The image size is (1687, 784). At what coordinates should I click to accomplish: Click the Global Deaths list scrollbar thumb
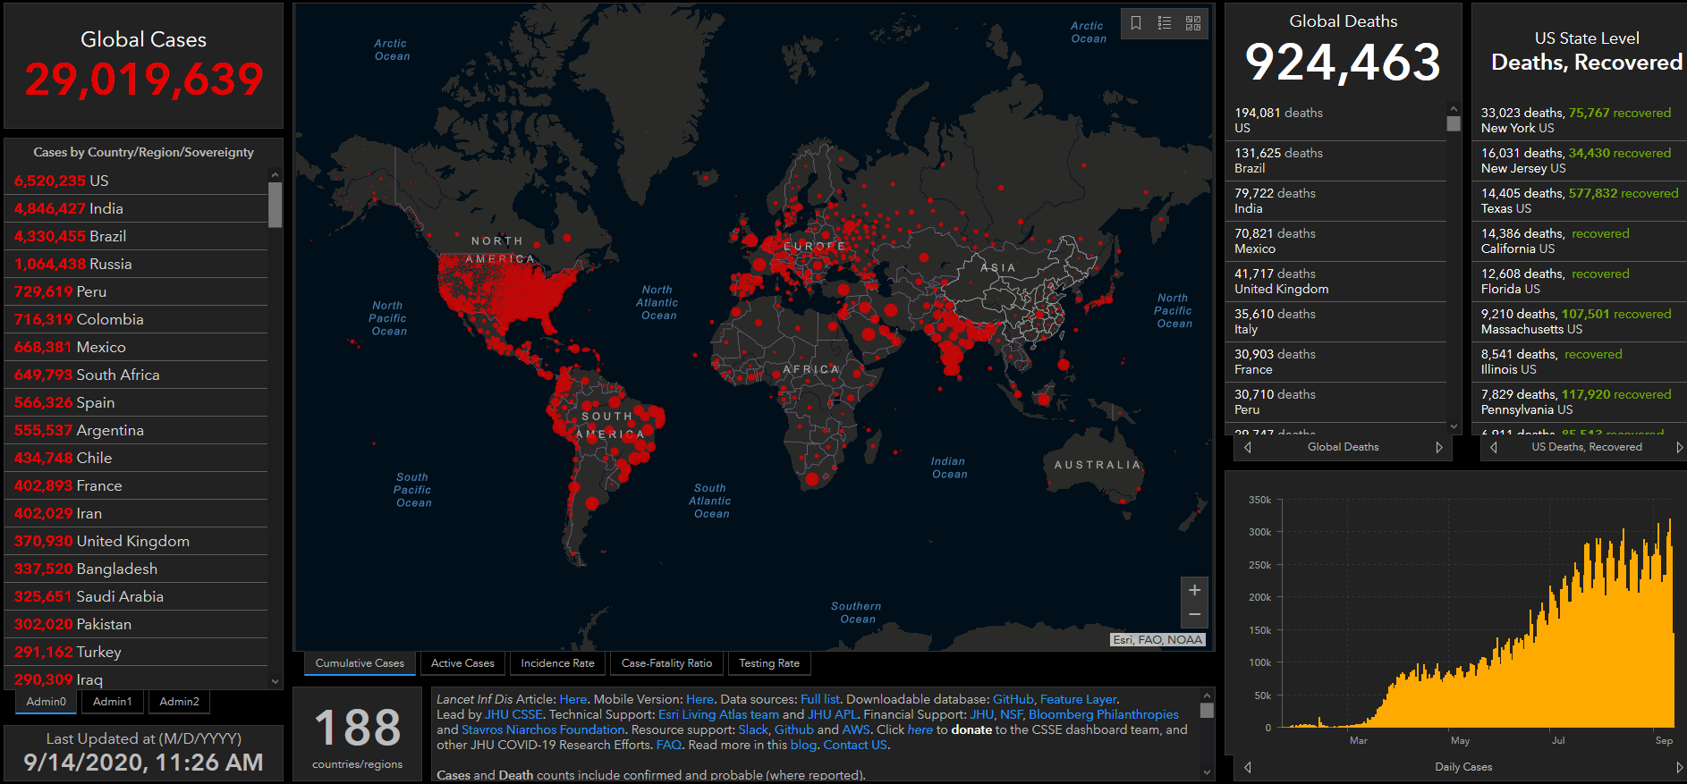point(1454,124)
